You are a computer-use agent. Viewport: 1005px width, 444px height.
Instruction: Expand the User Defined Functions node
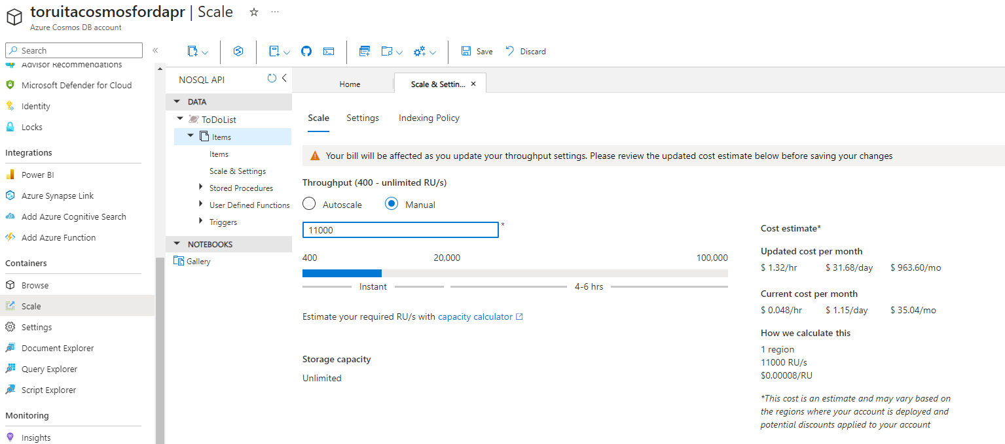(x=201, y=205)
